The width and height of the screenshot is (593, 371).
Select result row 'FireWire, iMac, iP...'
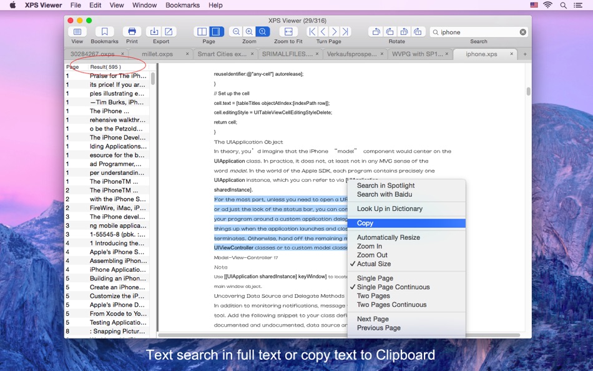[x=107, y=208]
